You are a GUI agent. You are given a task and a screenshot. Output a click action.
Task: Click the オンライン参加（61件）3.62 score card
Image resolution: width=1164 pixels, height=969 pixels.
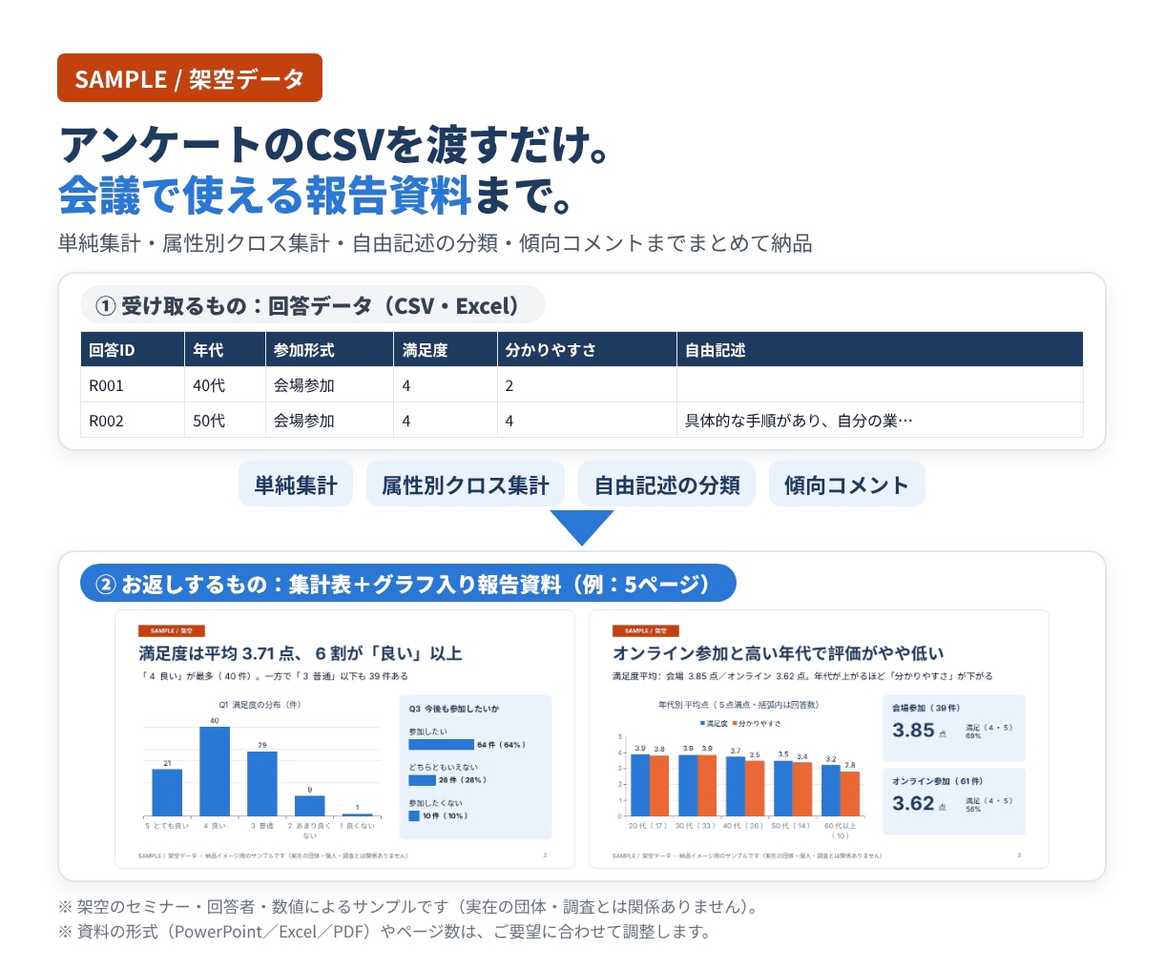coord(954,801)
